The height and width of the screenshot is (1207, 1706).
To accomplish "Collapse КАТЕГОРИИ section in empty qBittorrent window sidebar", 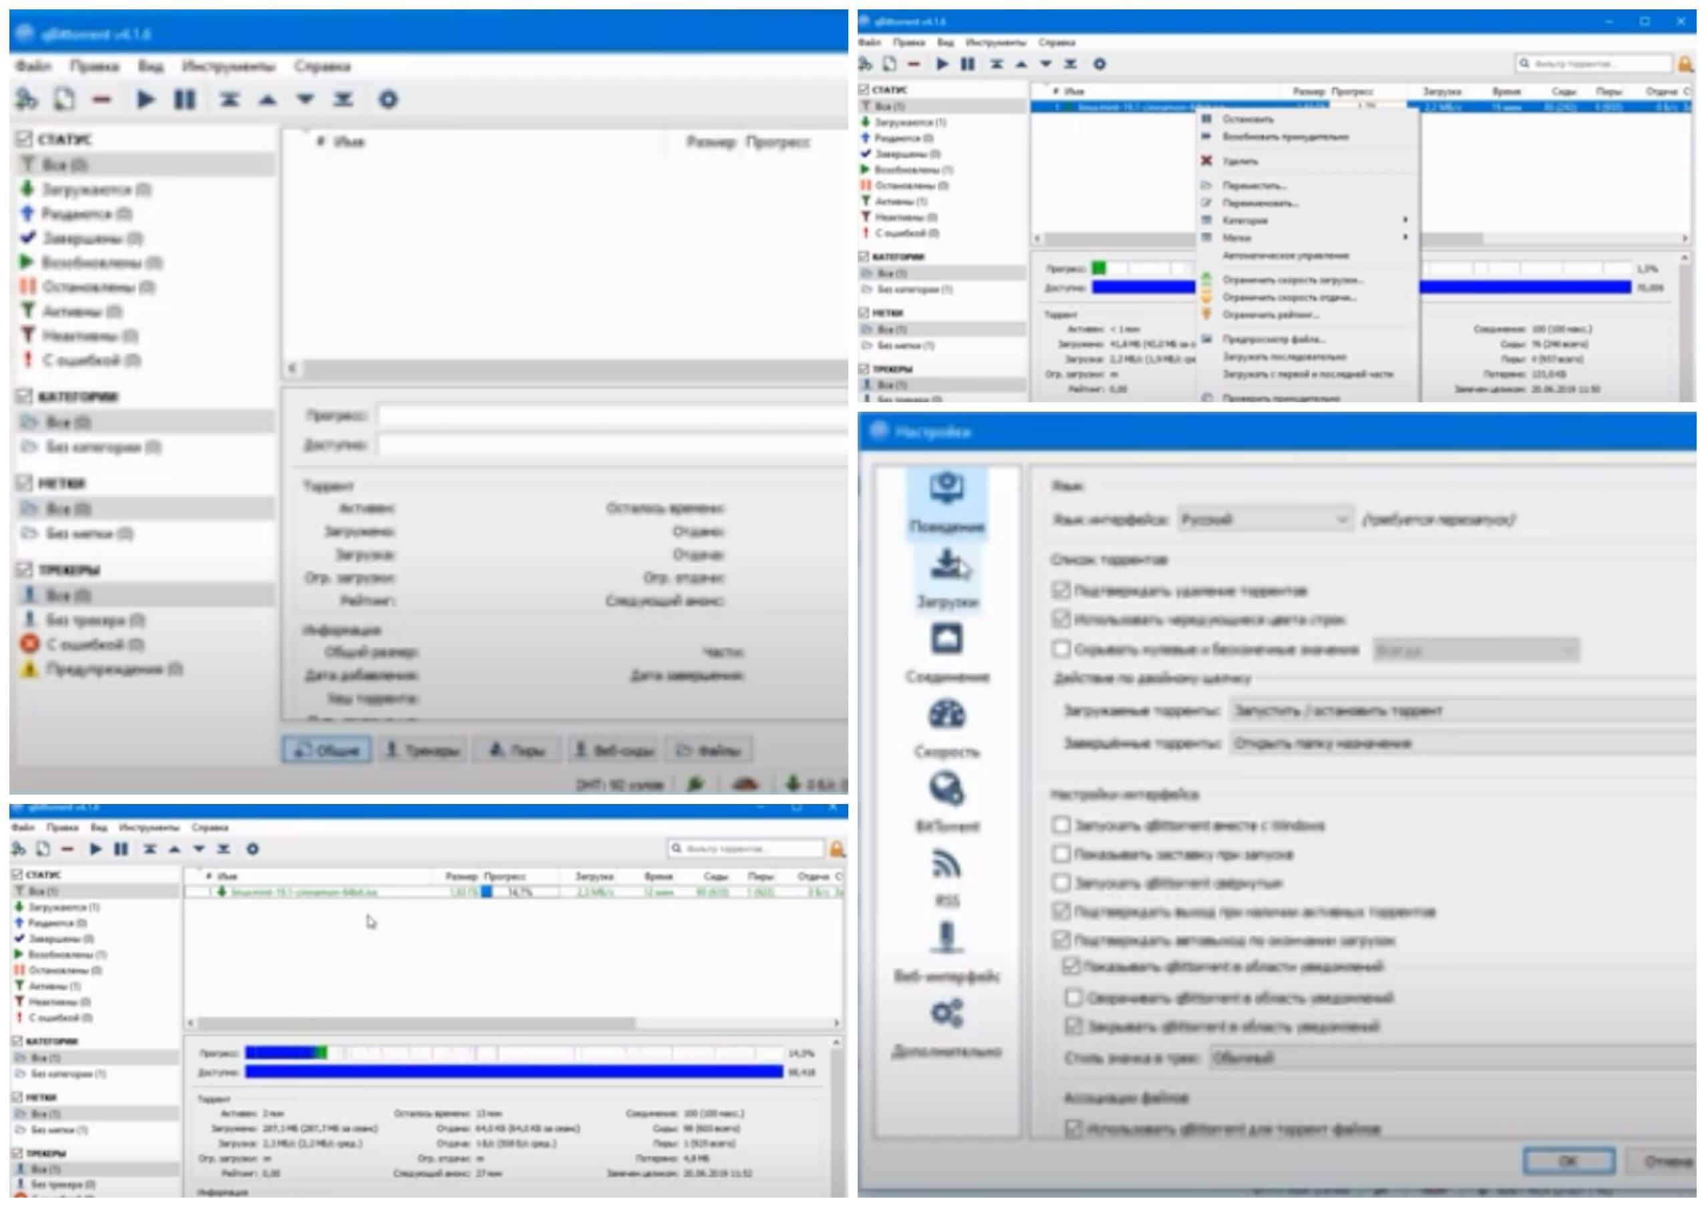I will [24, 396].
